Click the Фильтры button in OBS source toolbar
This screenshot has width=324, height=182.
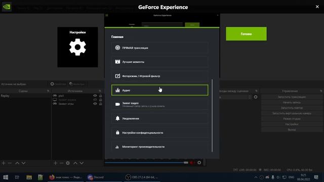[77, 84]
